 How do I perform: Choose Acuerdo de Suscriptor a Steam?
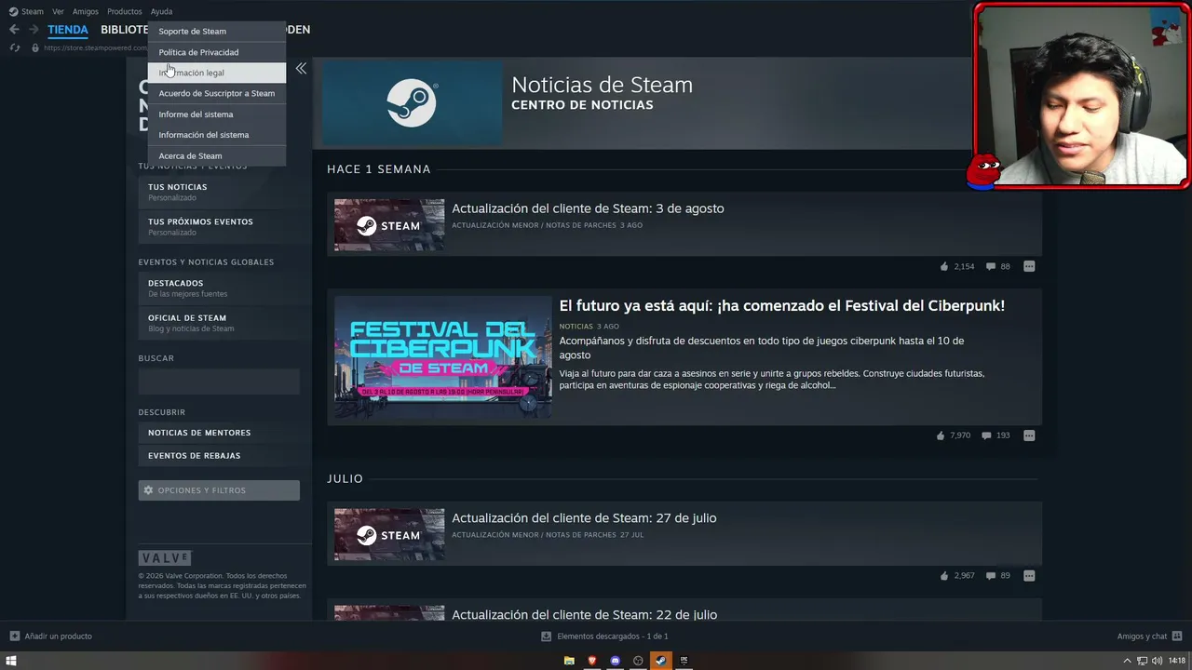(217, 93)
